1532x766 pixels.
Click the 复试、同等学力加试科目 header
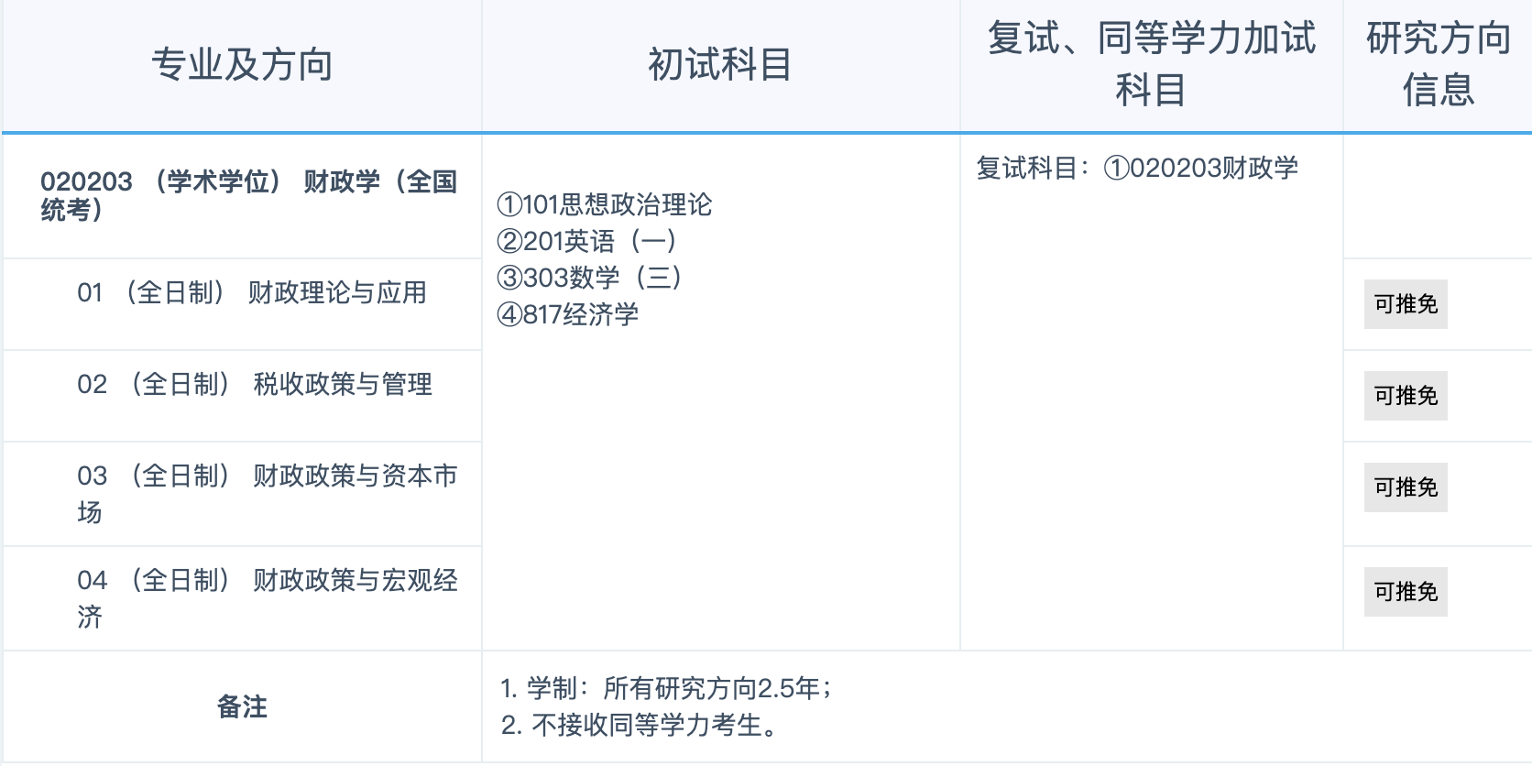tap(1151, 64)
